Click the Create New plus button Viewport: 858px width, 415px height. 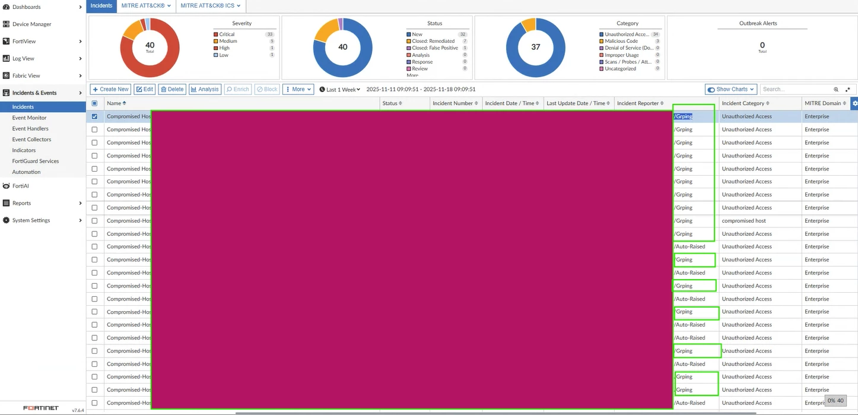(x=110, y=89)
